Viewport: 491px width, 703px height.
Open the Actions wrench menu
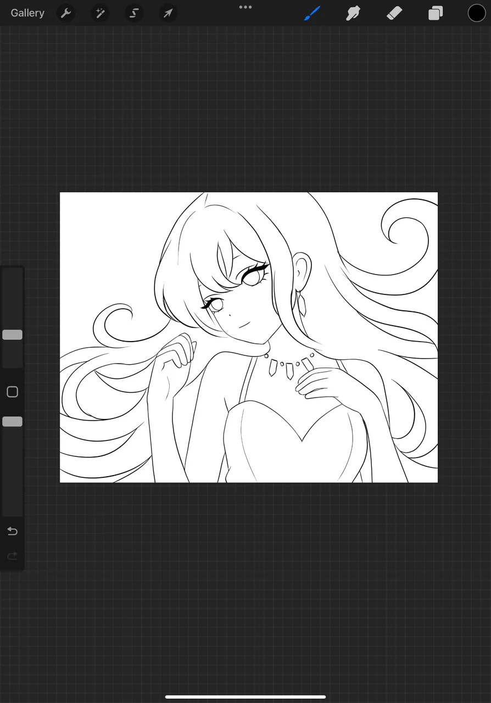tap(66, 13)
